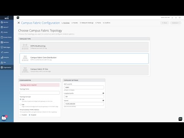The height and width of the screenshot is (138, 184).
Task: Click the Continue button
Action: (x=176, y=23)
